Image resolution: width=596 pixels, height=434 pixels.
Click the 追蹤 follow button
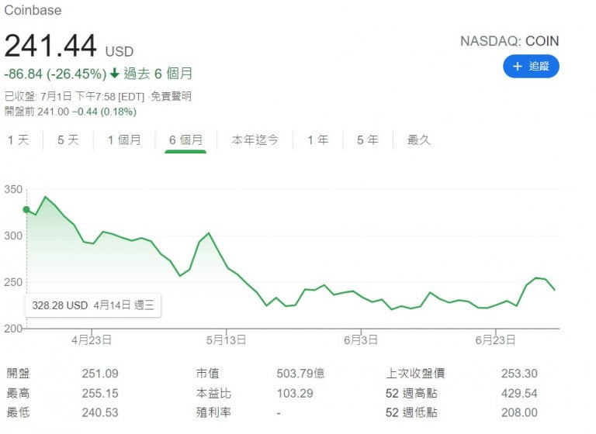pyautogui.click(x=531, y=67)
